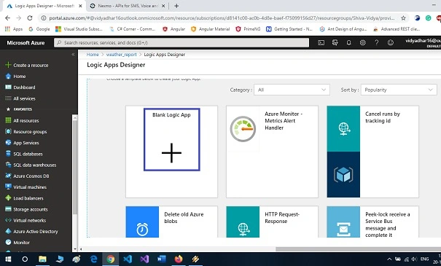Open notifications bell in Azure header
Screen dimensions: 441x266
pos(348,43)
